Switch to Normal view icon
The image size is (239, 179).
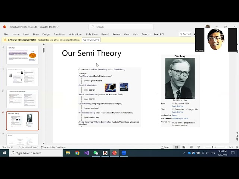tap(176, 147)
